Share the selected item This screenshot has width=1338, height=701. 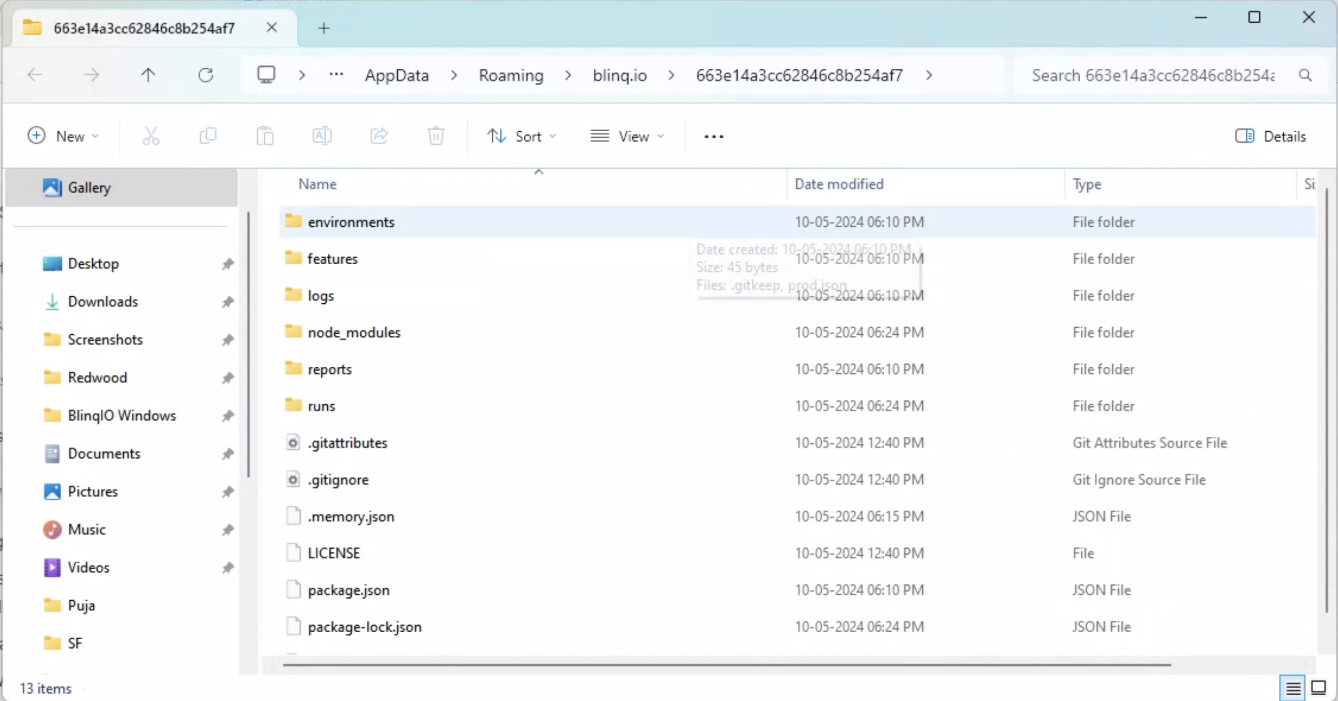(x=379, y=136)
